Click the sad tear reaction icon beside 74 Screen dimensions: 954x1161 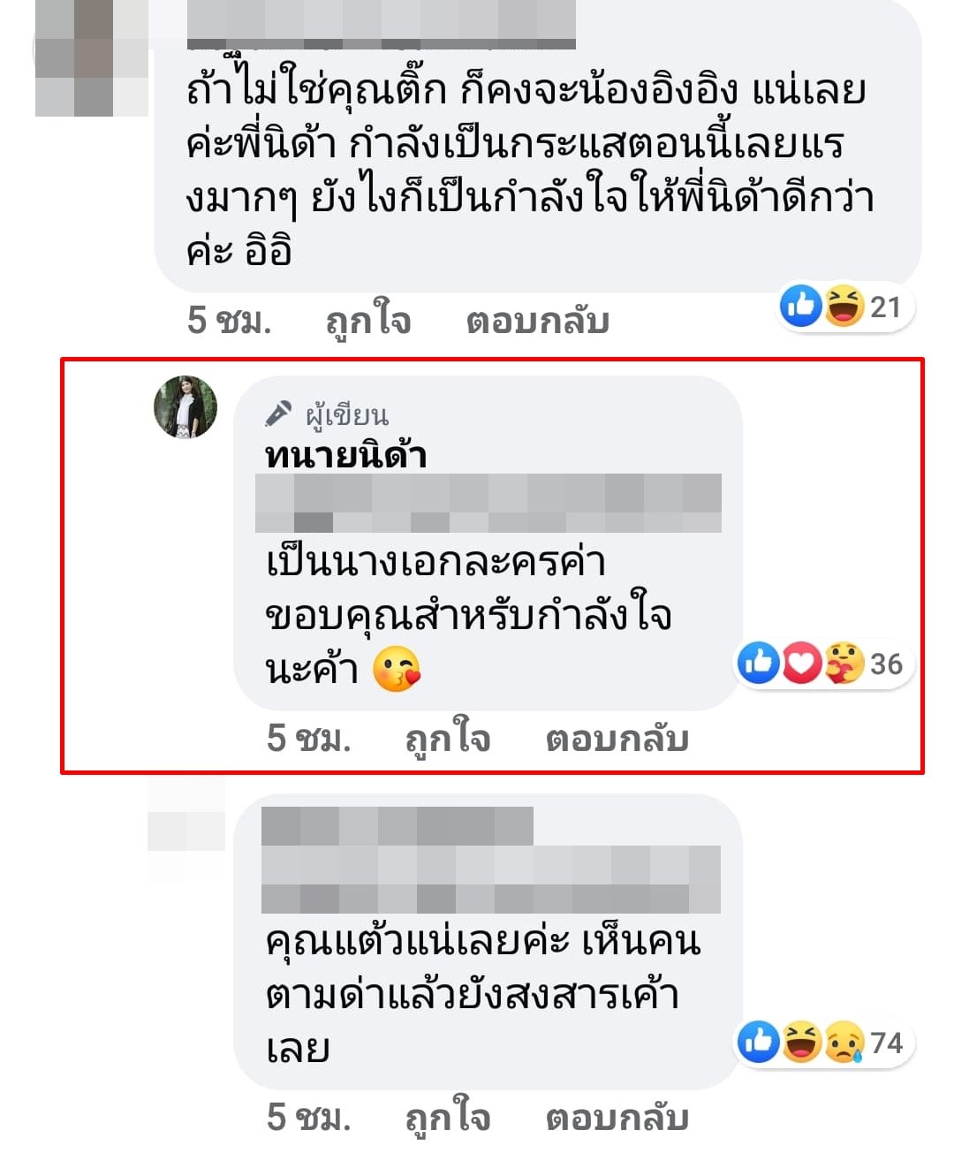click(x=845, y=1043)
